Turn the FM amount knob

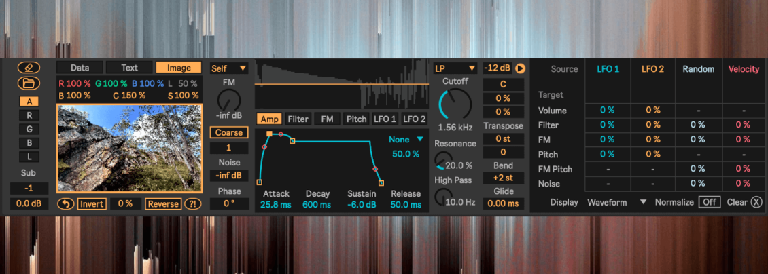click(229, 100)
